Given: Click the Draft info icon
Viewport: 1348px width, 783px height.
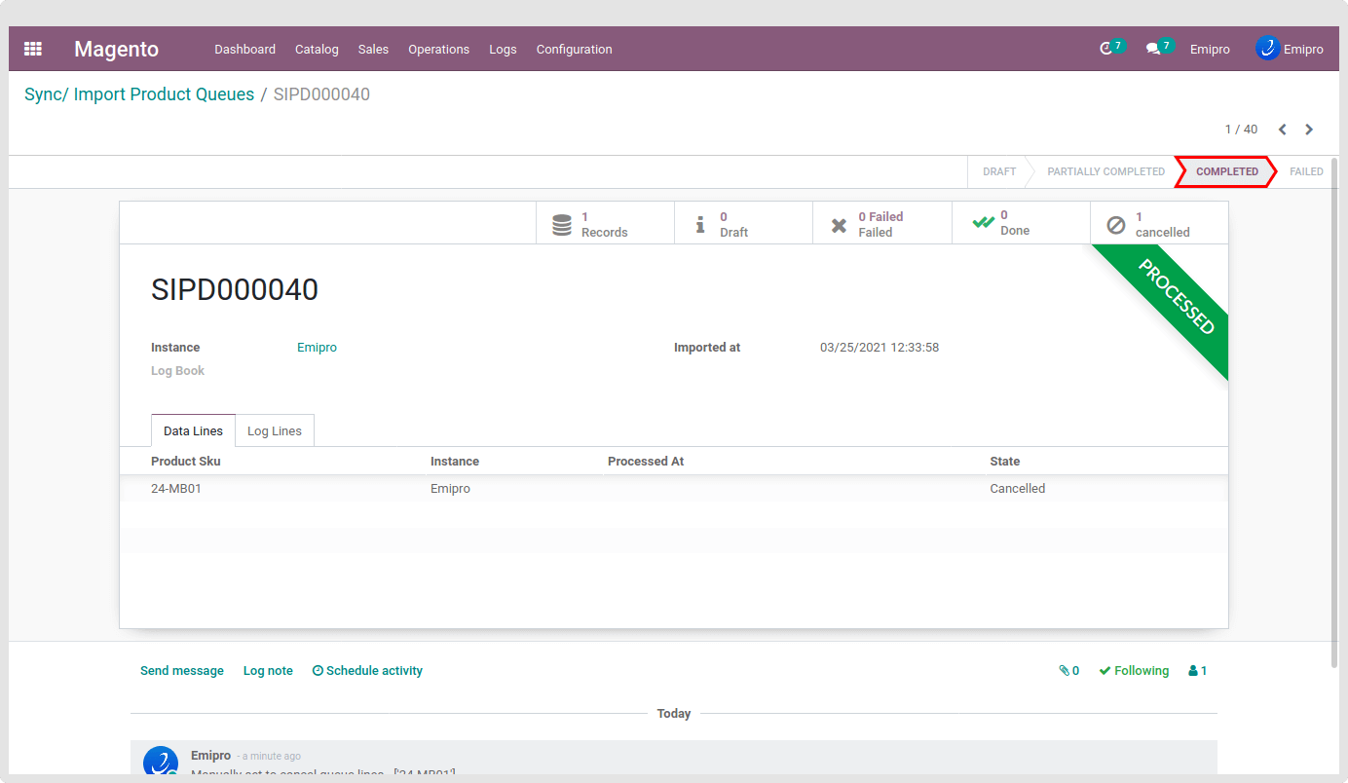Looking at the screenshot, I should pyautogui.click(x=699, y=225).
